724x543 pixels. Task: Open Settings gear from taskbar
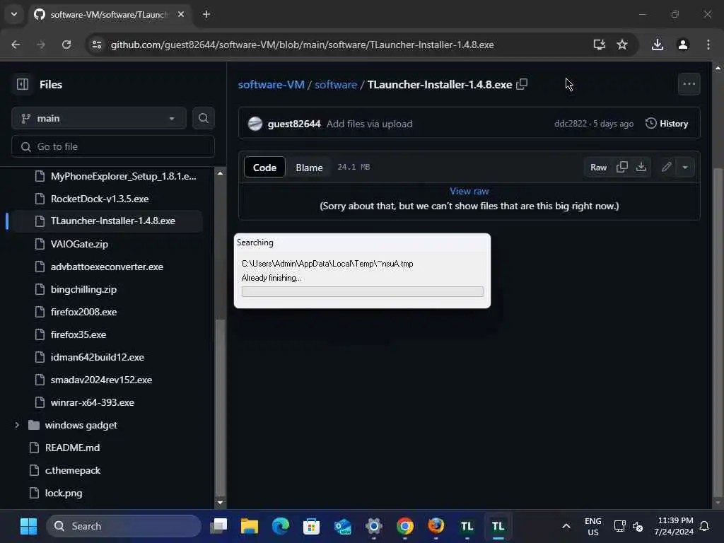tap(373, 526)
